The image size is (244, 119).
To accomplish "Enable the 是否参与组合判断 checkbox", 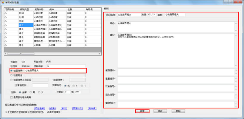I will [x=11, y=97].
